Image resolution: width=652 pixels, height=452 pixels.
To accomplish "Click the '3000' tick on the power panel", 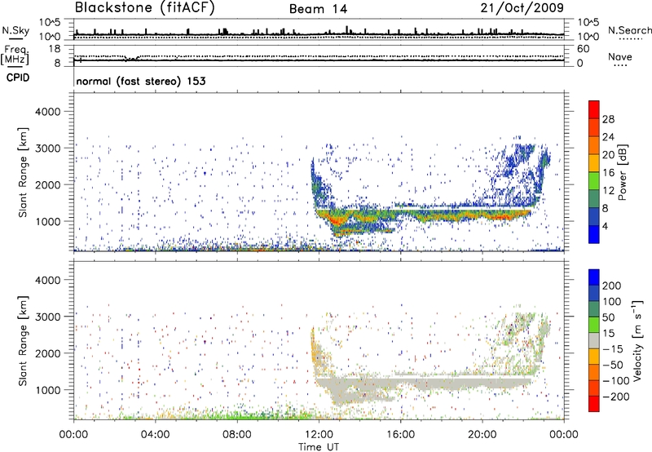I will coord(48,148).
